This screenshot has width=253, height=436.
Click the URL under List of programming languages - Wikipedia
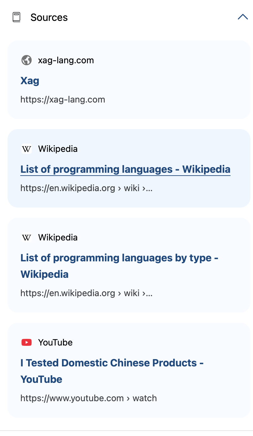86,188
